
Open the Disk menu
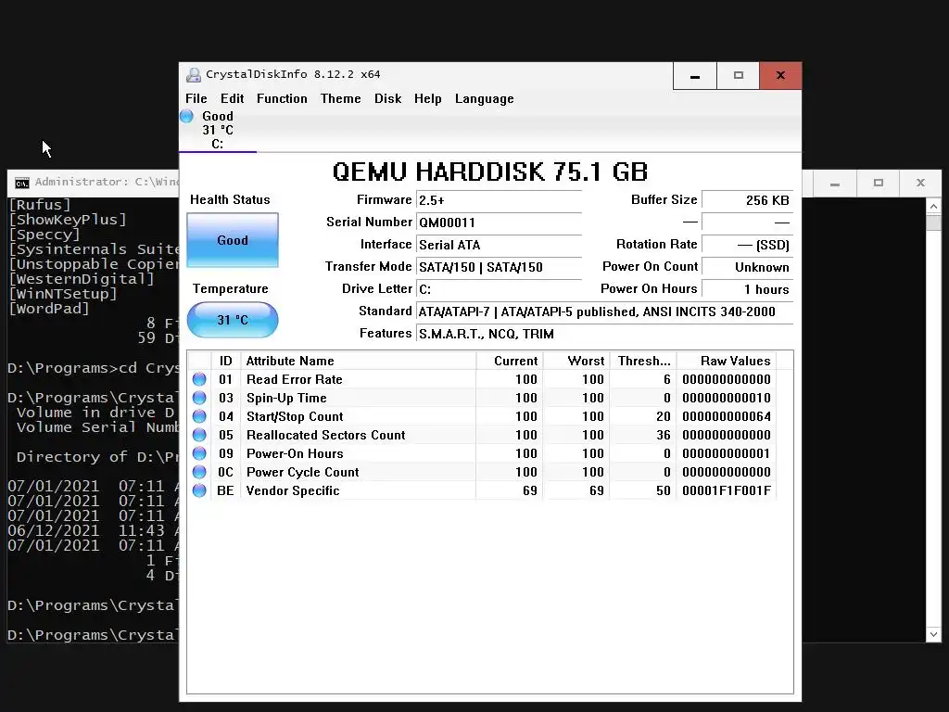[388, 98]
